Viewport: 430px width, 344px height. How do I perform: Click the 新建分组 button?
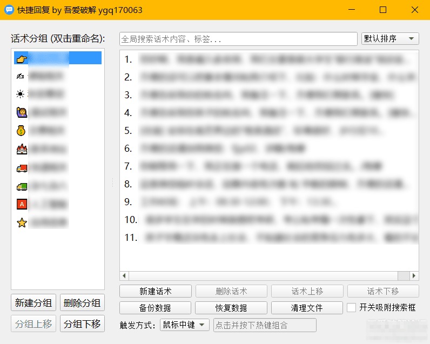point(33,302)
